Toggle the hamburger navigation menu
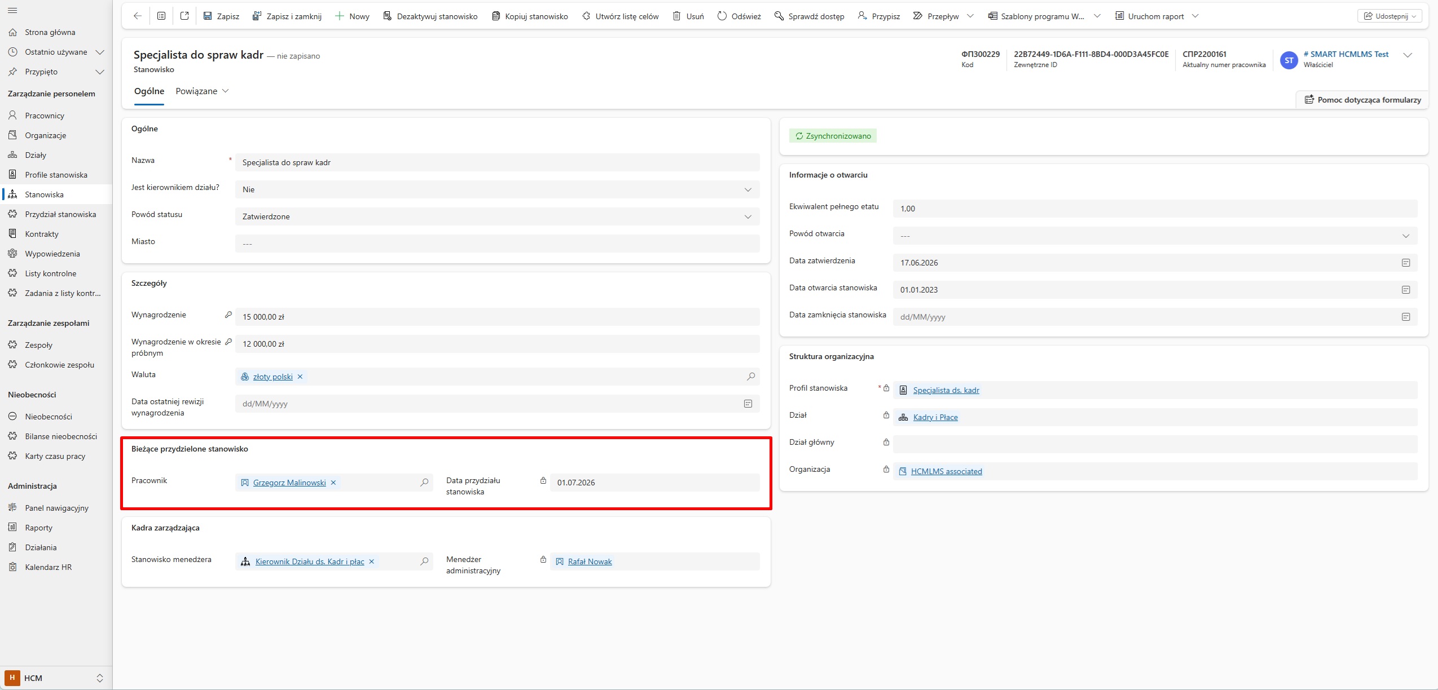Image resolution: width=1438 pixels, height=690 pixels. (x=12, y=11)
